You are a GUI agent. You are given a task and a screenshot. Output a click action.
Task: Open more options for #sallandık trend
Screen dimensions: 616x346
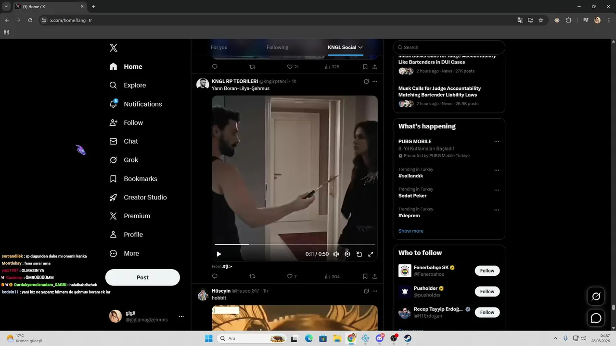click(x=497, y=170)
